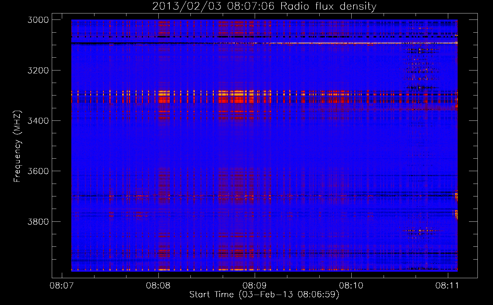Click the 3800 frequency tick label
The height and width of the screenshot is (305, 493).
tap(38, 221)
